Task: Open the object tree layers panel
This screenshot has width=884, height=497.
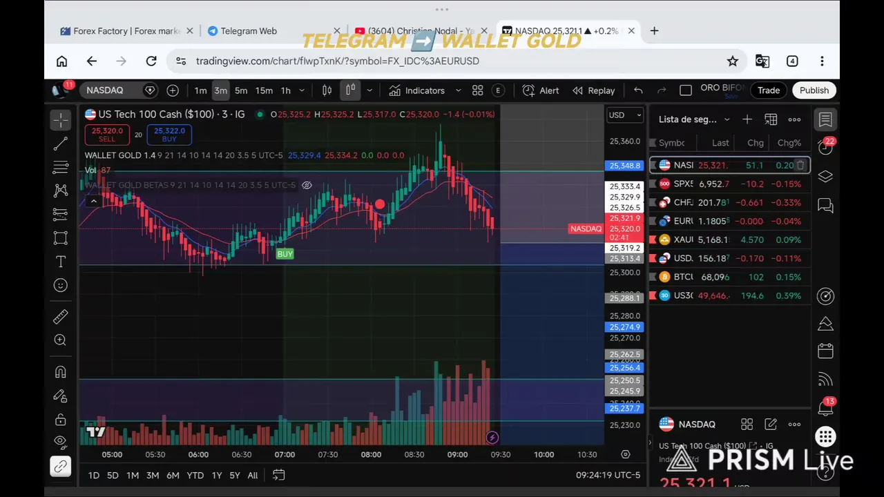Action: pyautogui.click(x=825, y=177)
